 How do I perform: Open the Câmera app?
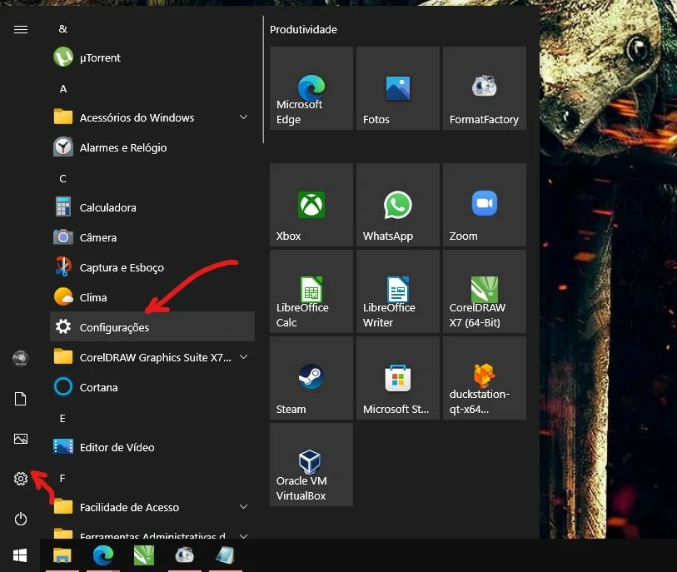(x=152, y=237)
